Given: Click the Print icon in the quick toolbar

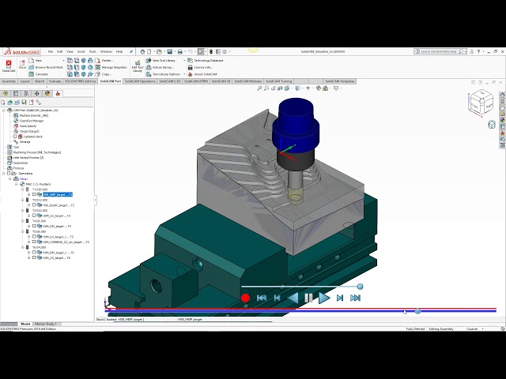Looking at the screenshot, I should (180, 51).
